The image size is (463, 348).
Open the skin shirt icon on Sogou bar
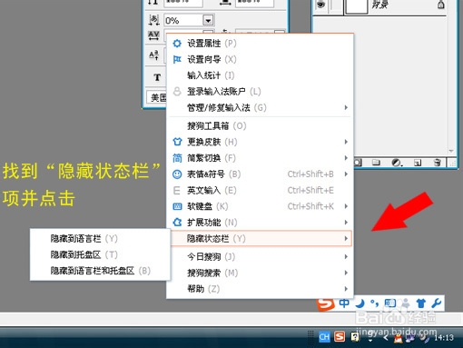click(421, 303)
